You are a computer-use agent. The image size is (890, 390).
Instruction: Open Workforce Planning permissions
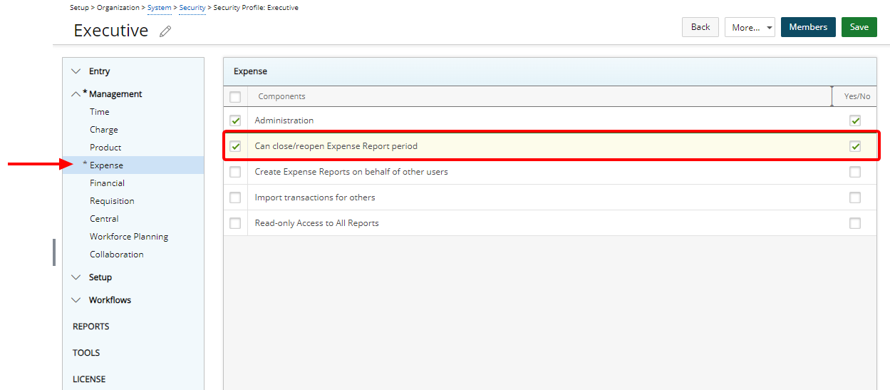(129, 237)
